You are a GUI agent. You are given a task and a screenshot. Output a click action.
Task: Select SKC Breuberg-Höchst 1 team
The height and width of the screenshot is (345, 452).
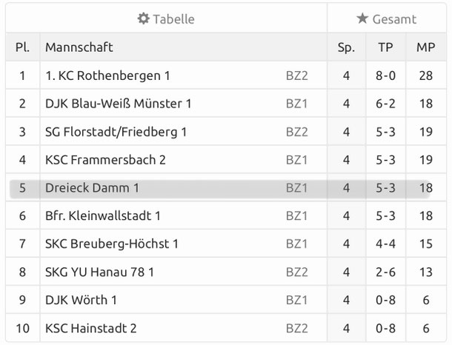pos(112,244)
